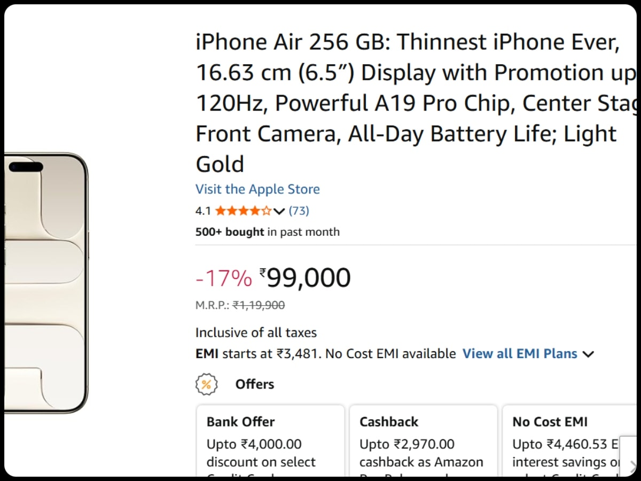The image size is (641, 481).
Task: Select the Bank Offer card
Action: 270,440
